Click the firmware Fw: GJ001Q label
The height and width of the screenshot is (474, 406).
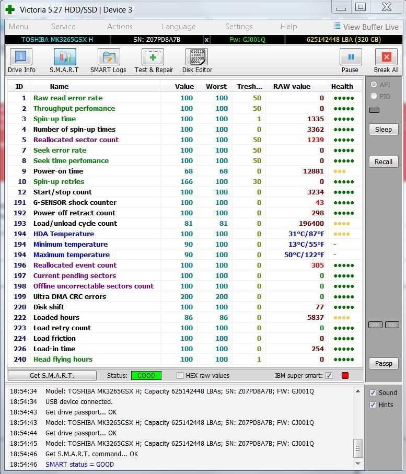pos(247,40)
